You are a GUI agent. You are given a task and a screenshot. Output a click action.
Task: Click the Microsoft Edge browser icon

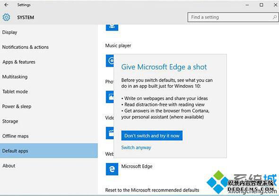[112, 169]
